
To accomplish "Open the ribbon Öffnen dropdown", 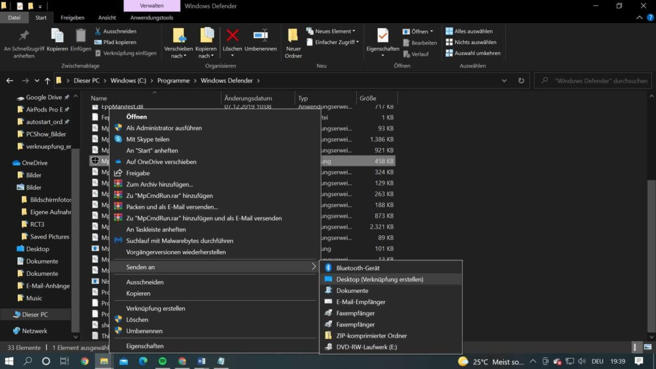I will 417,31.
